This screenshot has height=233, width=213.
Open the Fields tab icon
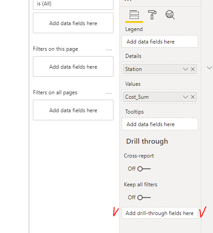click(134, 15)
